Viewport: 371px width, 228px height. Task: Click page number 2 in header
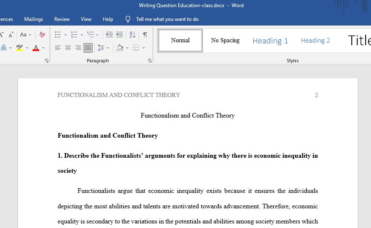point(316,95)
